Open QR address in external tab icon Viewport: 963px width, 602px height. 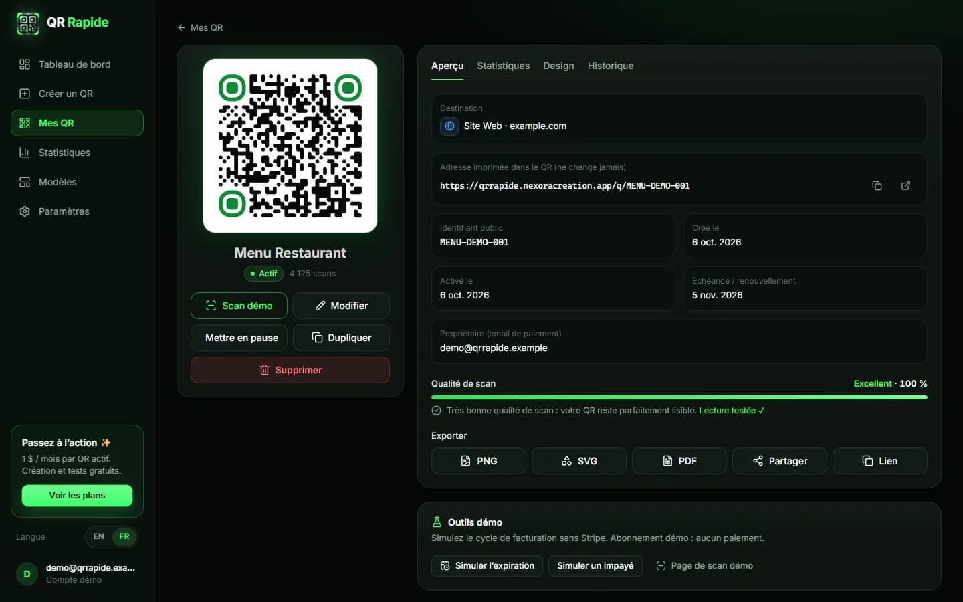point(905,185)
